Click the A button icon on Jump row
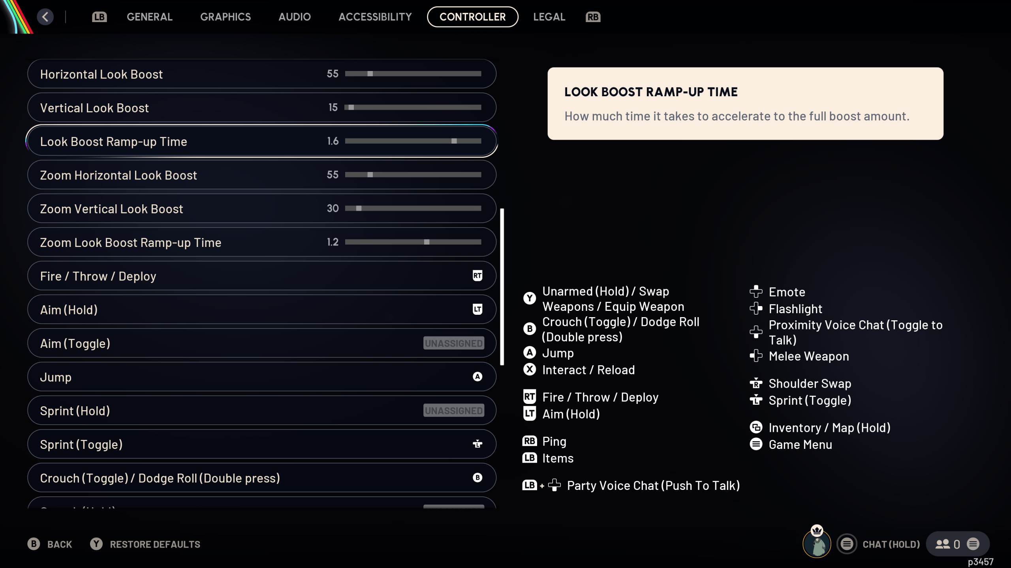The width and height of the screenshot is (1011, 568). 477,377
